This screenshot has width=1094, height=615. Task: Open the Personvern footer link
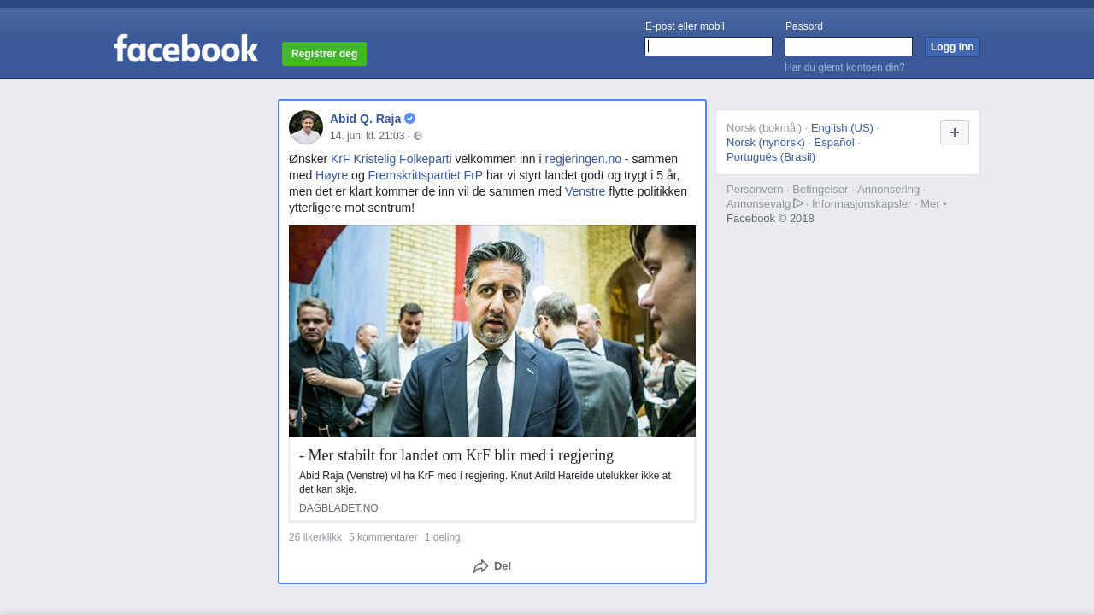[755, 190]
